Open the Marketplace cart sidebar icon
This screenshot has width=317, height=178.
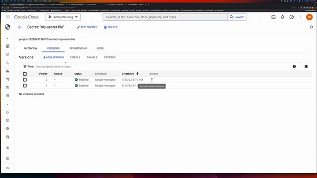coord(7,148)
